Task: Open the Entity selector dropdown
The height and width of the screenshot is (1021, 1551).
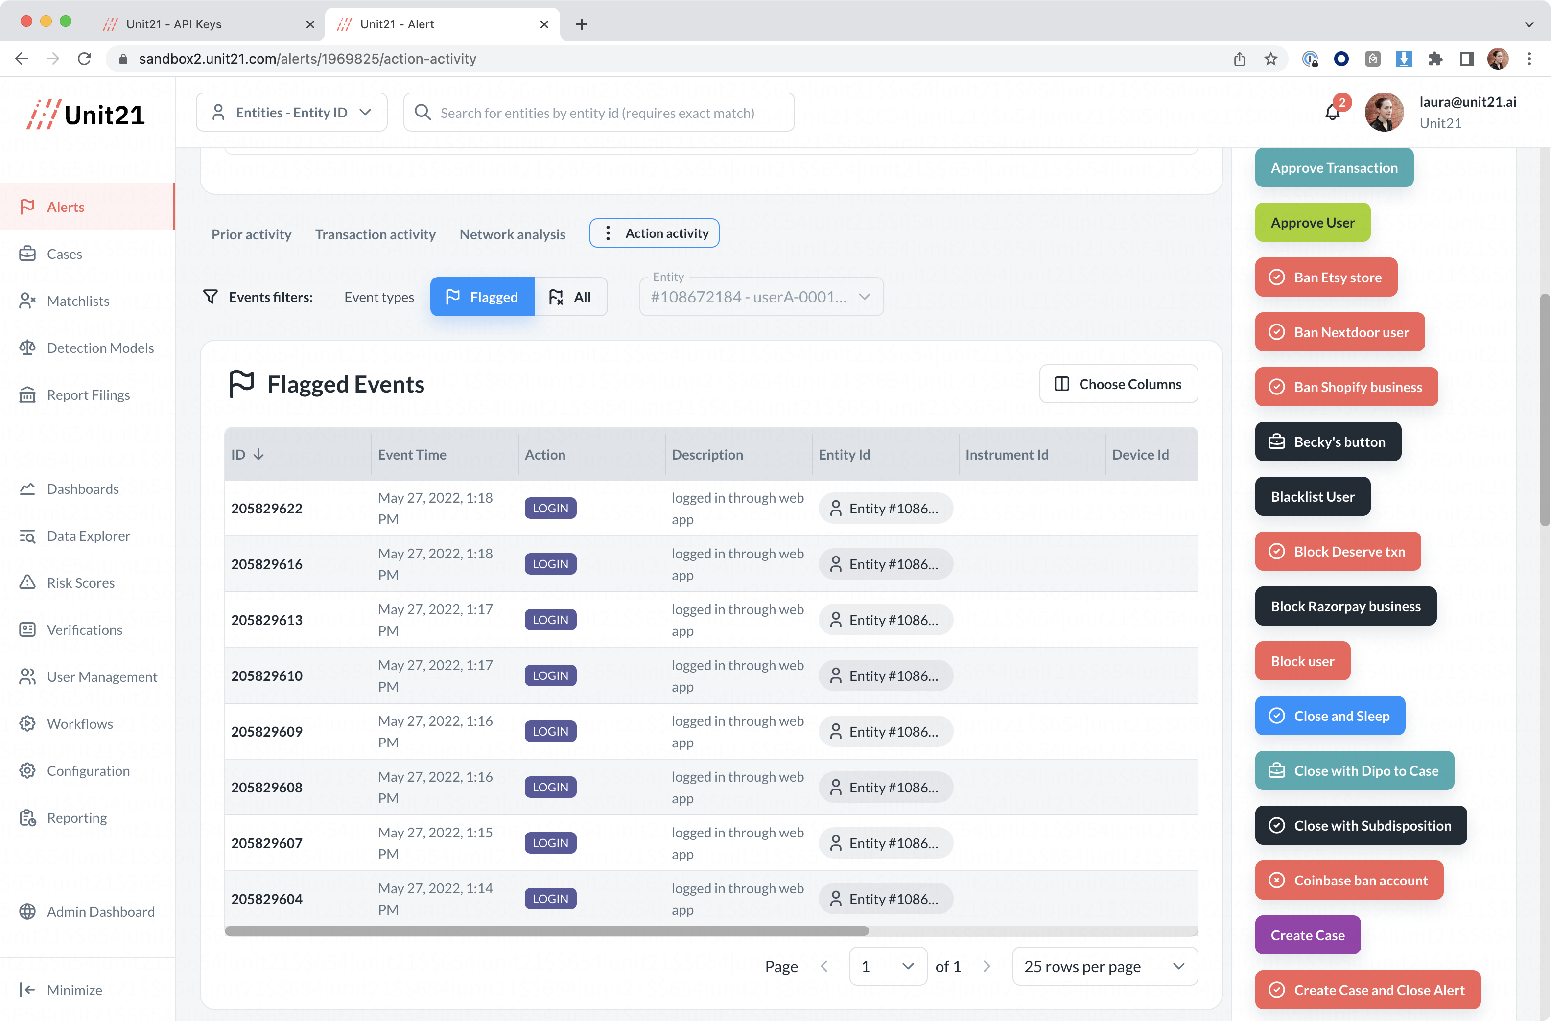Action: (x=760, y=297)
